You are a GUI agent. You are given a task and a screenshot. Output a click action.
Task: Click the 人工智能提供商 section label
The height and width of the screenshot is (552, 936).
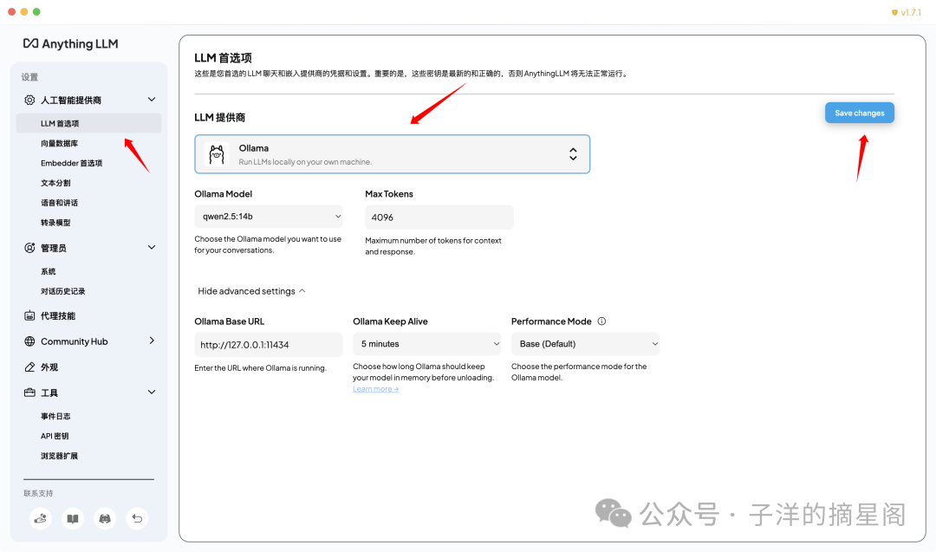pos(71,100)
